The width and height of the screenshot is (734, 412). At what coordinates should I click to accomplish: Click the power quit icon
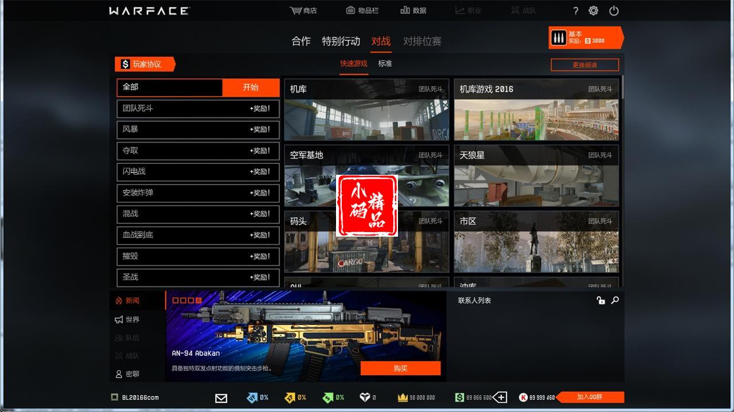[x=614, y=11]
